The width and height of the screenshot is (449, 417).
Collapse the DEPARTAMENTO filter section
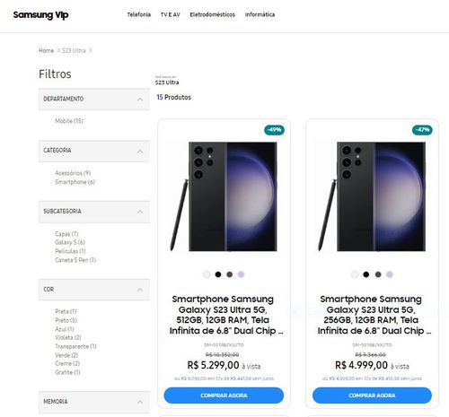click(x=94, y=99)
